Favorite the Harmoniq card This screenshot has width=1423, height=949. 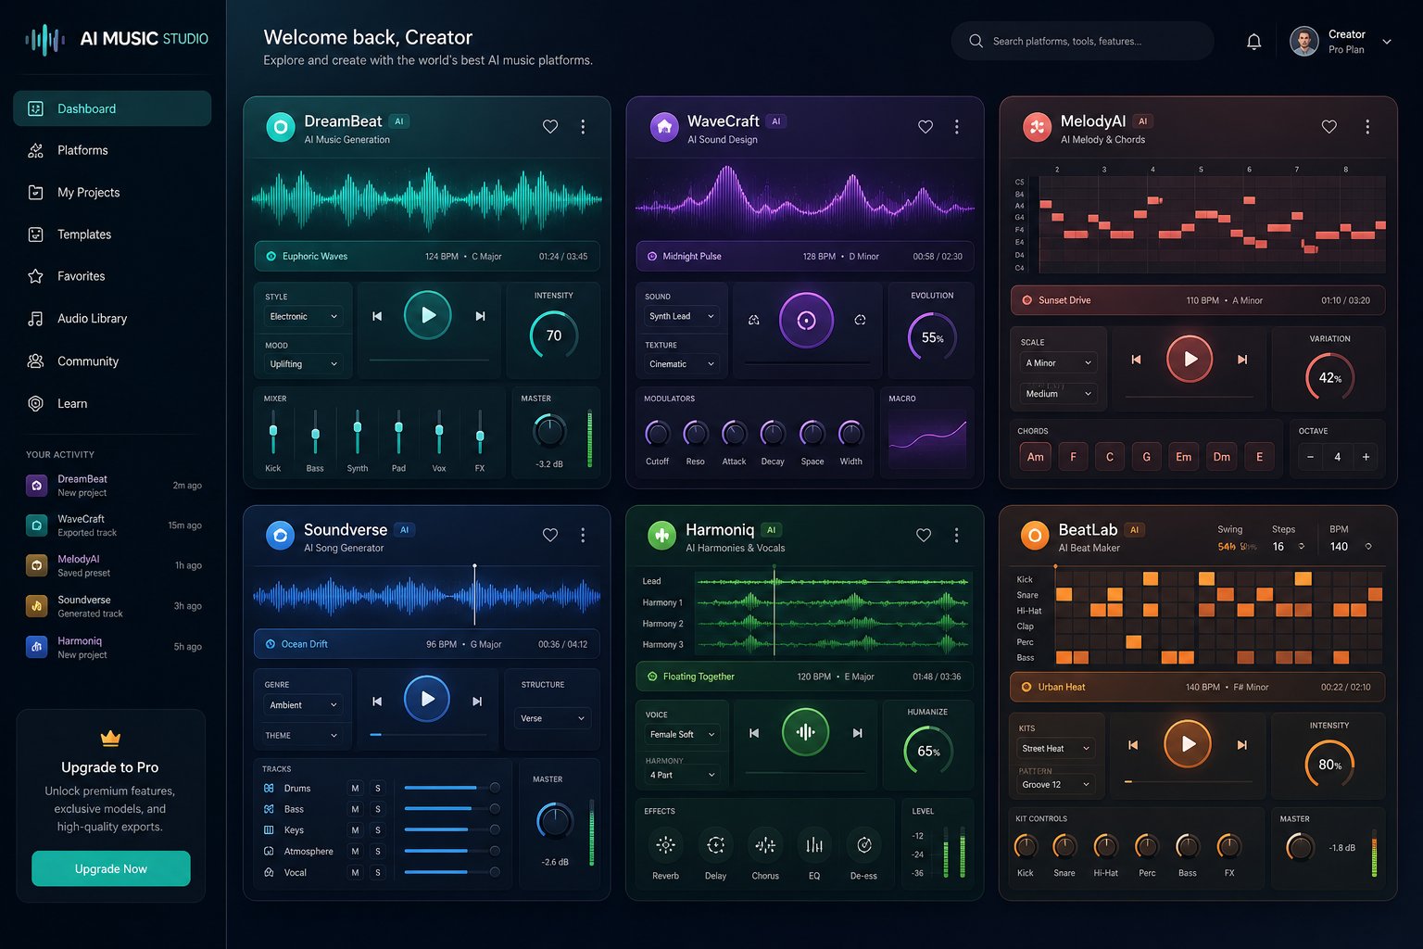coord(924,535)
